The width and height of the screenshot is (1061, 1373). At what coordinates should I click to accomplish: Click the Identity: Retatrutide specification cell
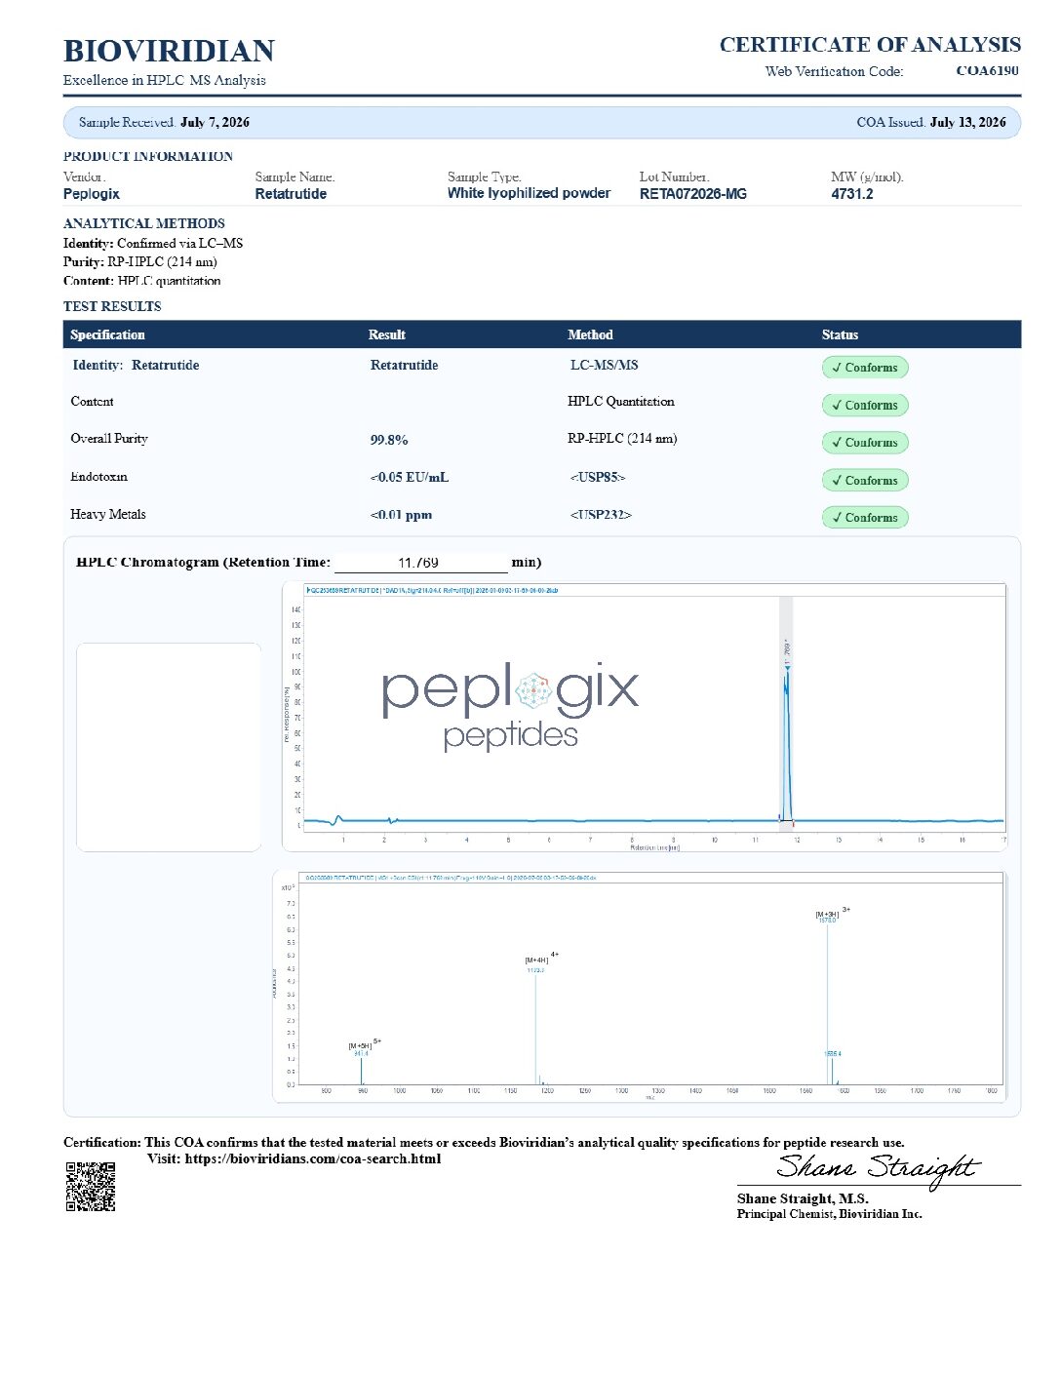136,366
